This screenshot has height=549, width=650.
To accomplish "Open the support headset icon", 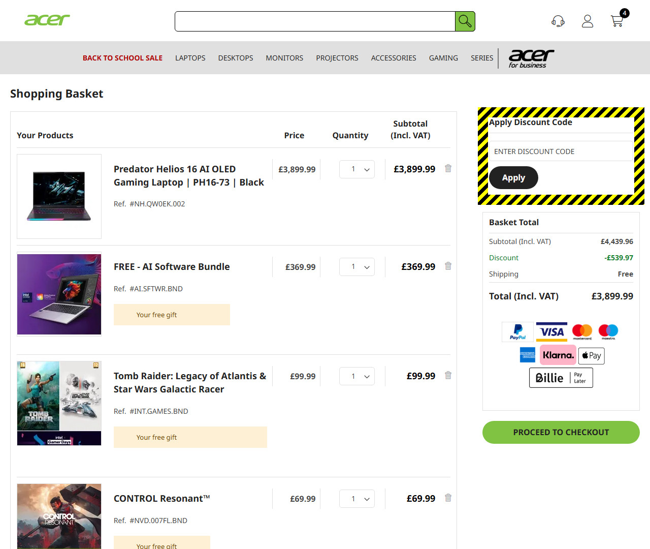I will pyautogui.click(x=558, y=21).
